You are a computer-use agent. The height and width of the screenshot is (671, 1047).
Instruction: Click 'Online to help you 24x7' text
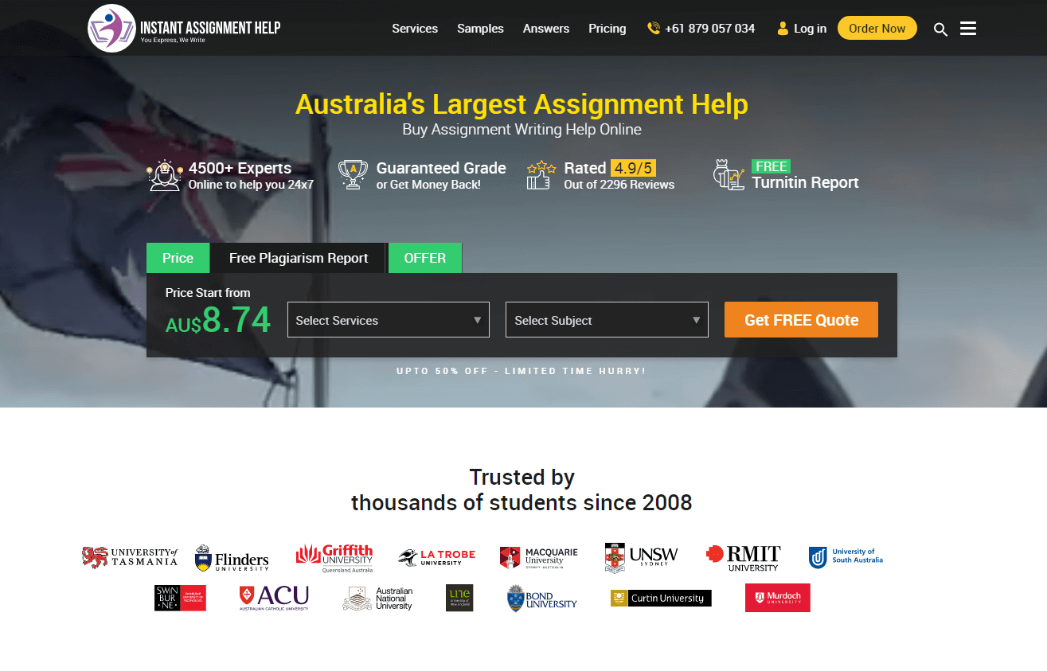click(251, 185)
